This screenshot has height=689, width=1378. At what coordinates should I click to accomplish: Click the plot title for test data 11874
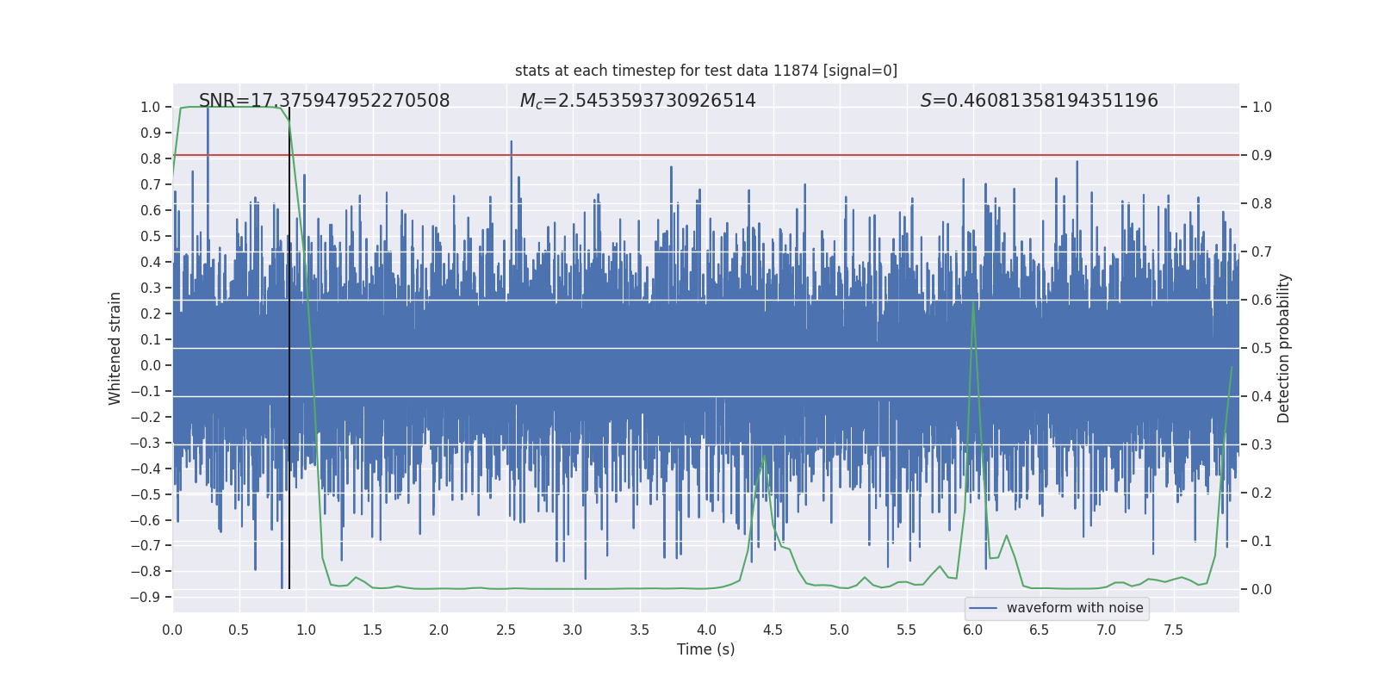[705, 71]
